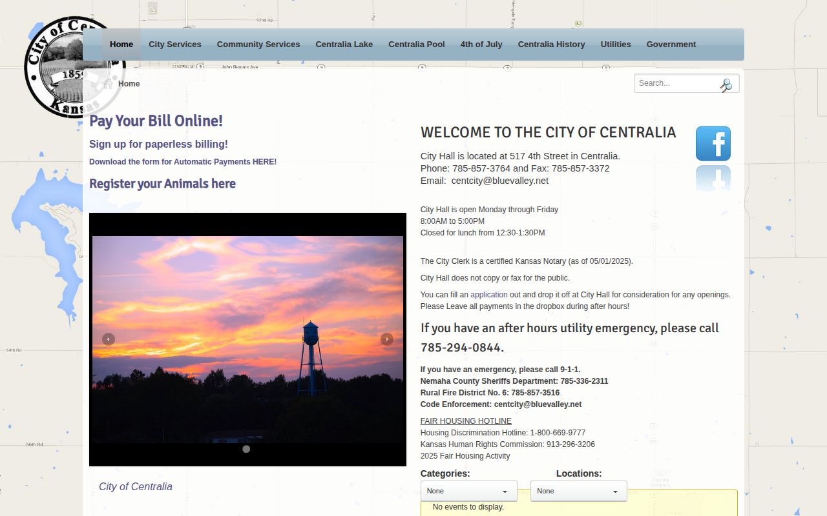Click the Nemaha County Sheriffs Department line
This screenshot has height=516, width=827.
click(514, 381)
